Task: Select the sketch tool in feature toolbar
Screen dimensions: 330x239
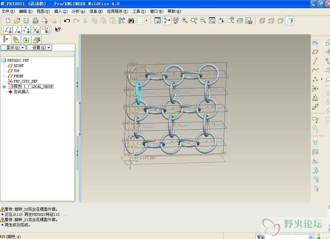Action: point(315,43)
